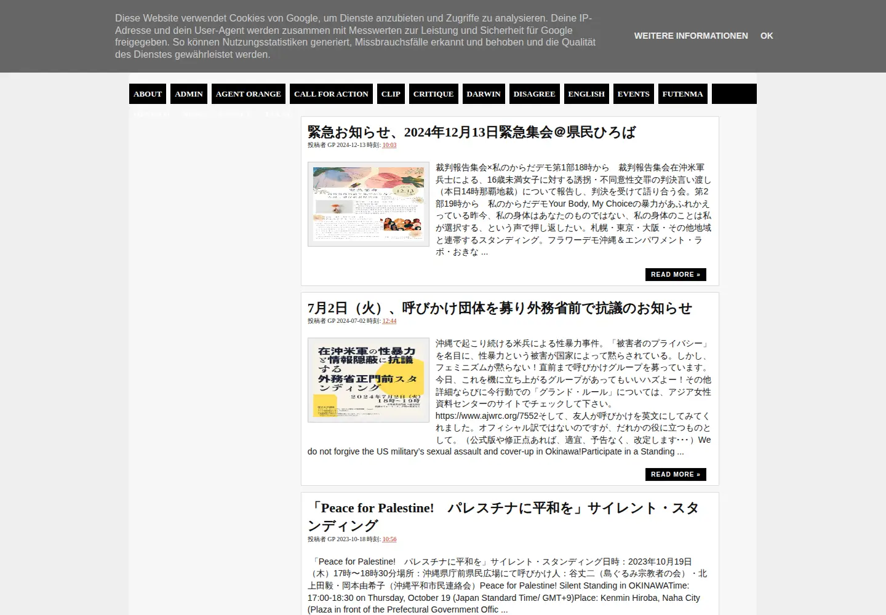Viewport: 886px width, 615px height.
Task: Click the date text 2024-07-02
Action: coord(351,321)
